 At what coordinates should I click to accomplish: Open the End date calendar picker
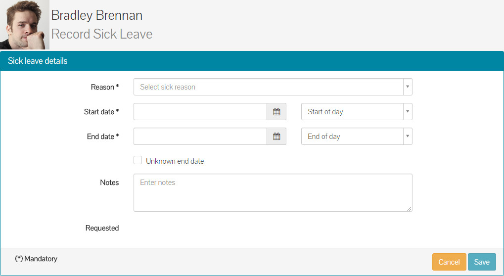coord(276,137)
